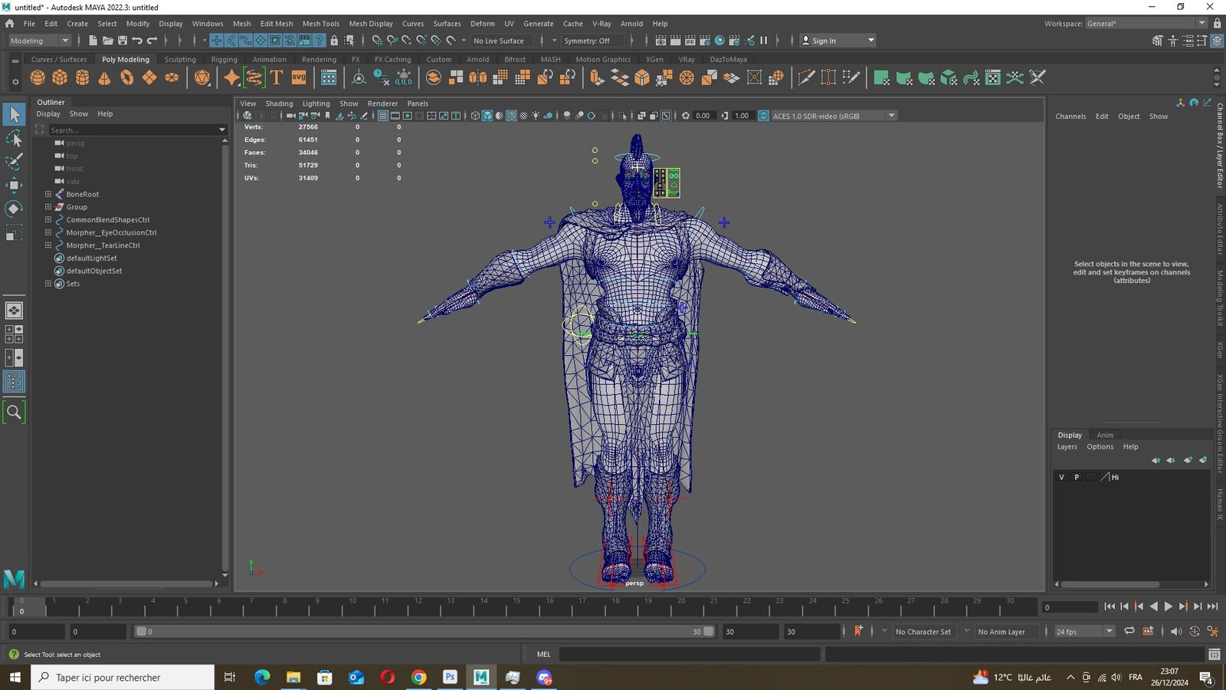
Task: Click the search magnifier in toolbox
Action: pyautogui.click(x=14, y=412)
